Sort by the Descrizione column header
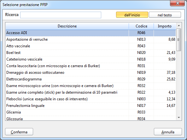The width and height of the screenshot is (187, 140). 67,26
